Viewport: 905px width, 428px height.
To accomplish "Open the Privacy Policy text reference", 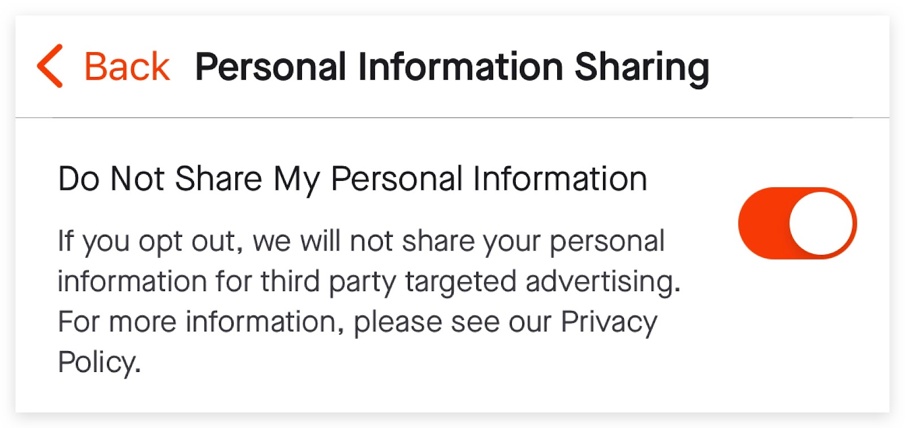I will click(357, 341).
